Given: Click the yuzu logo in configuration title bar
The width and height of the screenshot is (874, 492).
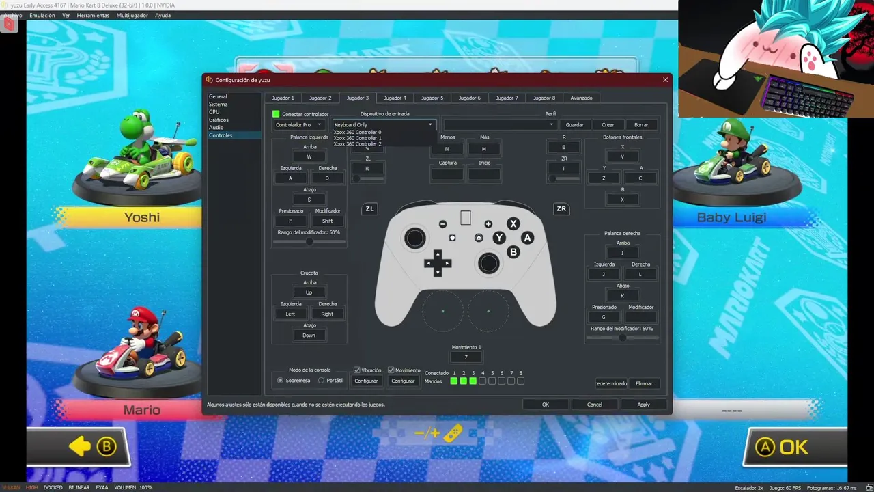Looking at the screenshot, I should coord(209,80).
